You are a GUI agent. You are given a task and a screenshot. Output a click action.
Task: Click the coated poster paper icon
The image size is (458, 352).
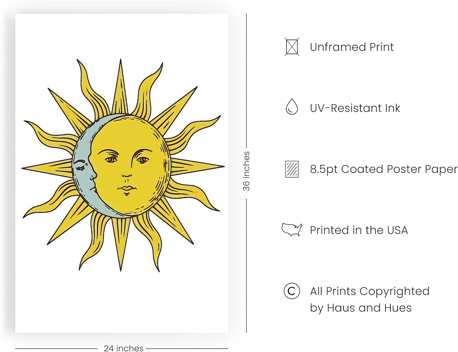click(292, 169)
